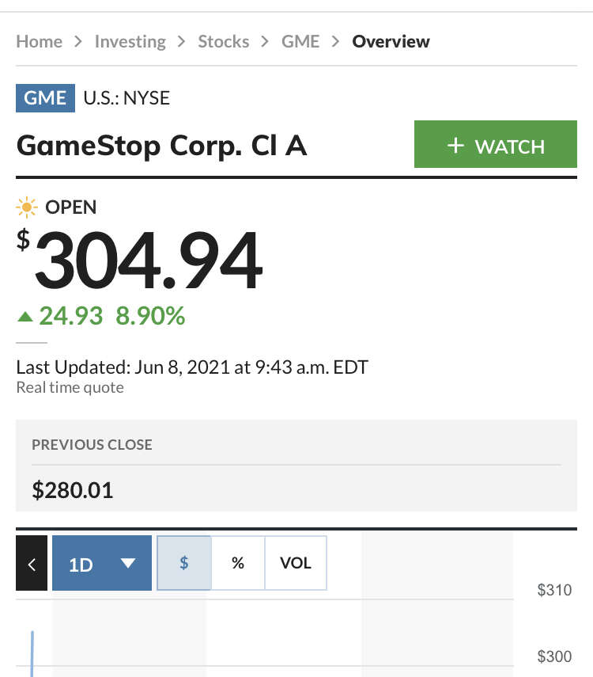The width and height of the screenshot is (593, 677).
Task: Click the blue GME ticker badge
Action: [45, 98]
